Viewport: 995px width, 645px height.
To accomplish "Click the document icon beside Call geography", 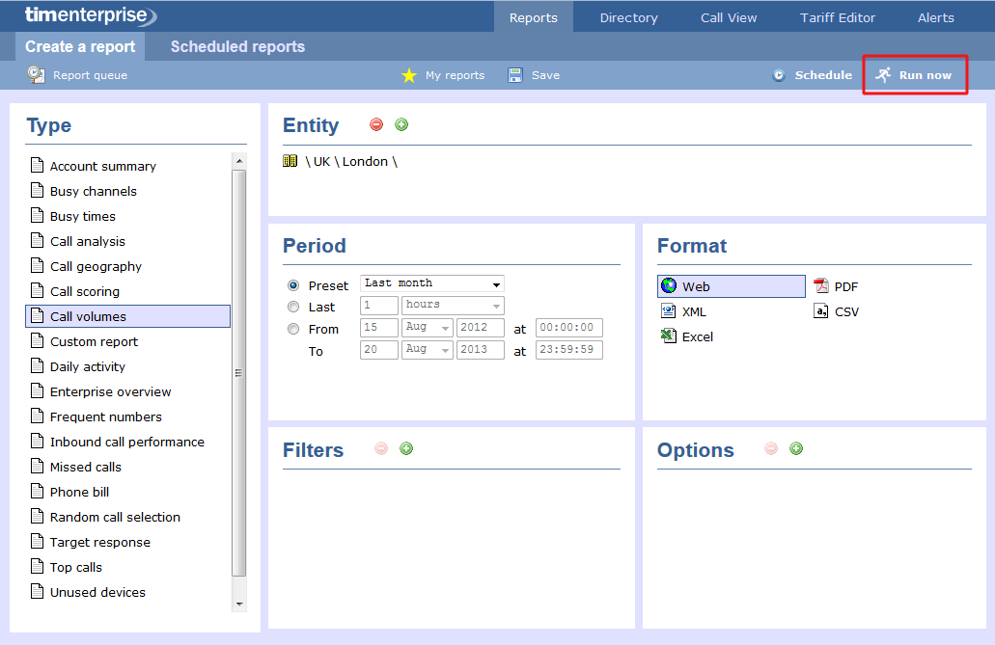I will tap(38, 265).
